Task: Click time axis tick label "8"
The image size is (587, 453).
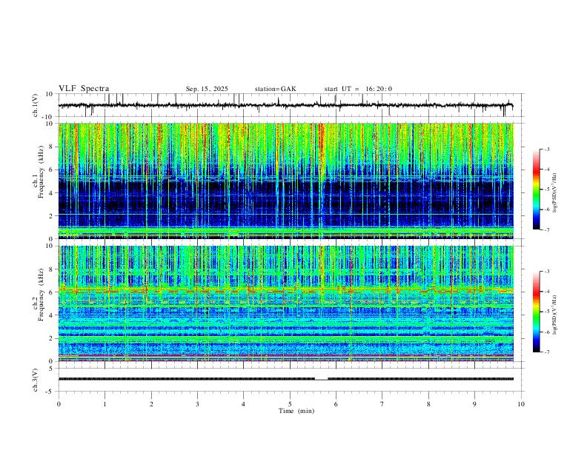Action: pyautogui.click(x=428, y=404)
